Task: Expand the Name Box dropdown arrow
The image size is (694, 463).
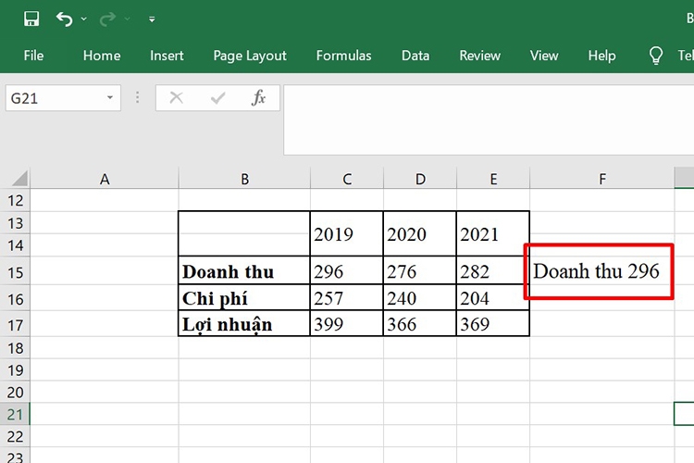Action: tap(110, 97)
